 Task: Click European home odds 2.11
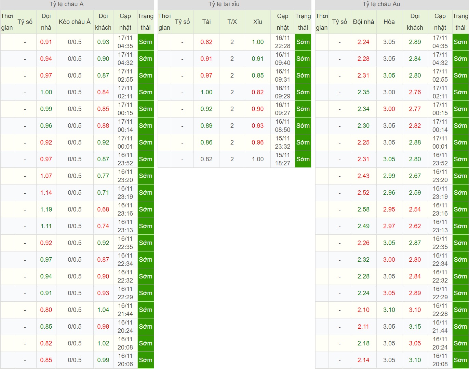click(x=363, y=327)
